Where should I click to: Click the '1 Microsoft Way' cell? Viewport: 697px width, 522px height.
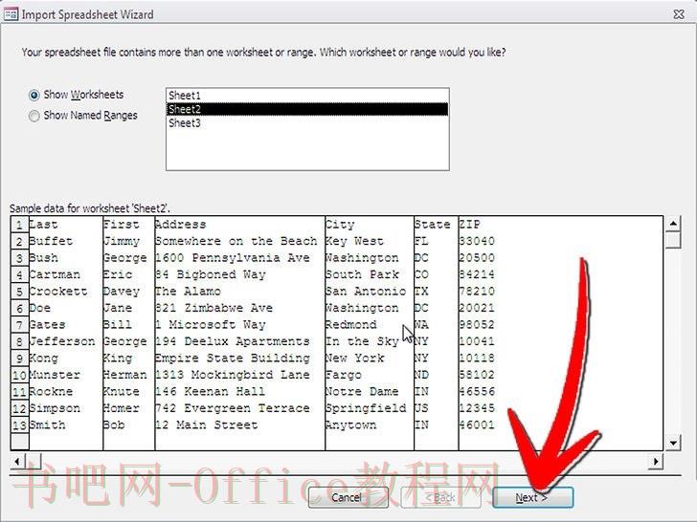pos(240,325)
